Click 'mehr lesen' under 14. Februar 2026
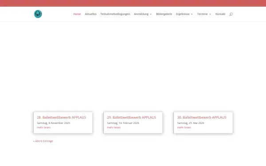 click(114, 127)
